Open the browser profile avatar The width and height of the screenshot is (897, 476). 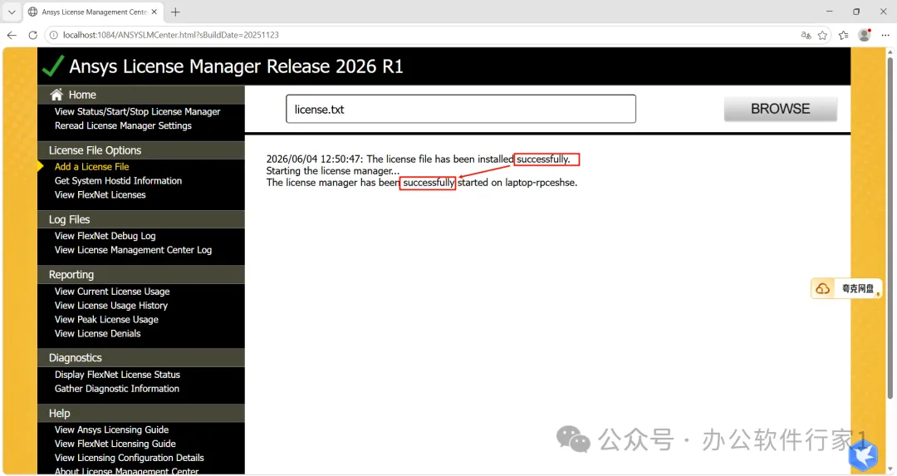(x=865, y=35)
